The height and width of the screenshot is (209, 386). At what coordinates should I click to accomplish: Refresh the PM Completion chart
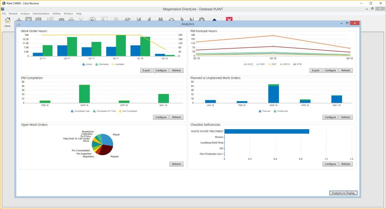176,117
